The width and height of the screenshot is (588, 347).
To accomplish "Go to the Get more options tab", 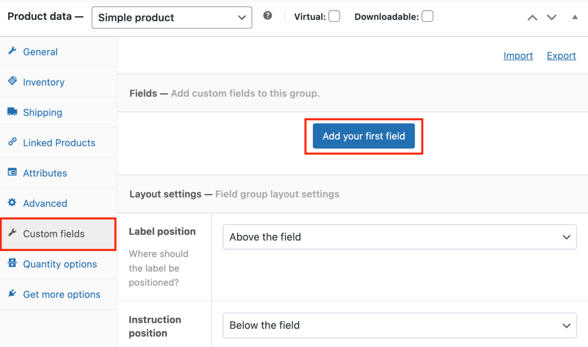I will (x=60, y=294).
